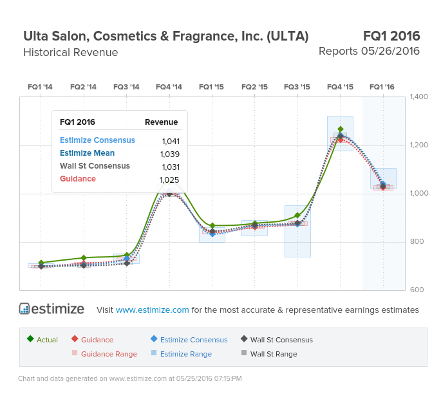Screen dimensions: 441x399
Task: Click the Estimize Mean label in tooltip
Action: 87,153
